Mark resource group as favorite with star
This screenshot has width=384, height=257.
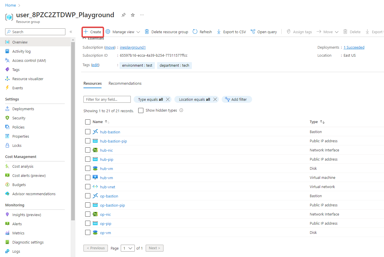(133, 15)
